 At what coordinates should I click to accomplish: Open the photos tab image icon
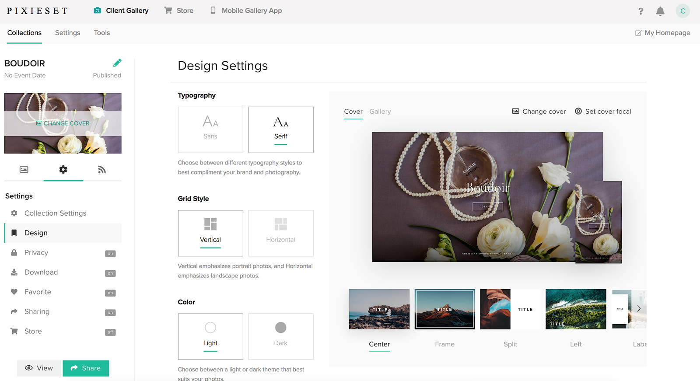tap(24, 170)
